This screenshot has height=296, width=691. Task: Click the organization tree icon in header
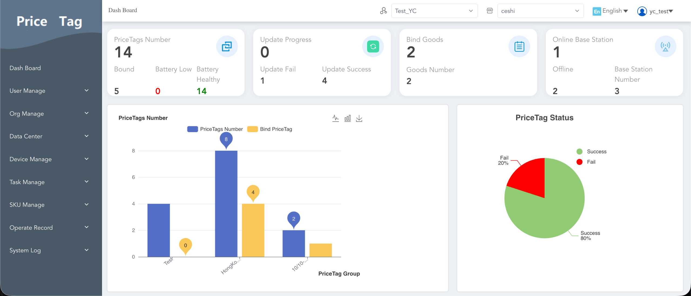coord(383,11)
